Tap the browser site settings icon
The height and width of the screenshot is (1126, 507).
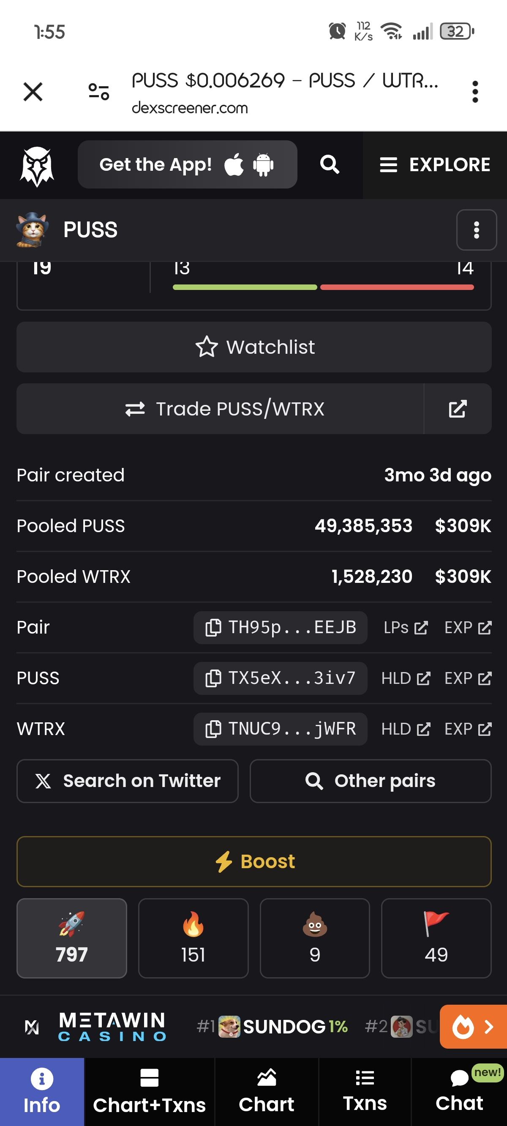pos(98,92)
